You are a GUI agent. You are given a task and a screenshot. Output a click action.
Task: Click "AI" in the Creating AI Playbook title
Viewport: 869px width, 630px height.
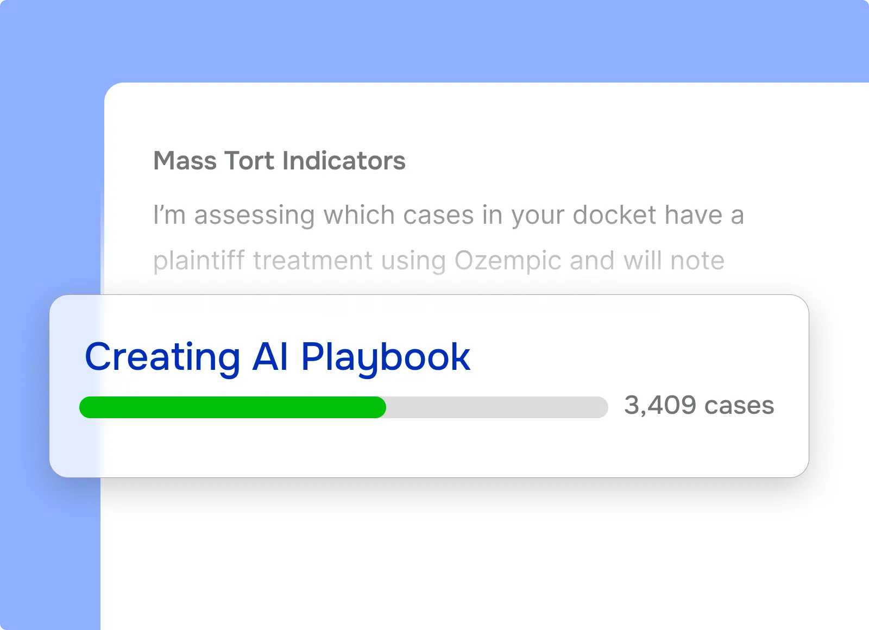270,357
